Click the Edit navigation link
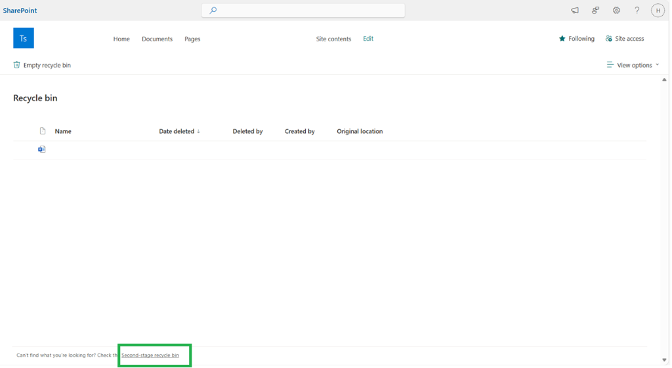672x368 pixels. click(x=368, y=39)
